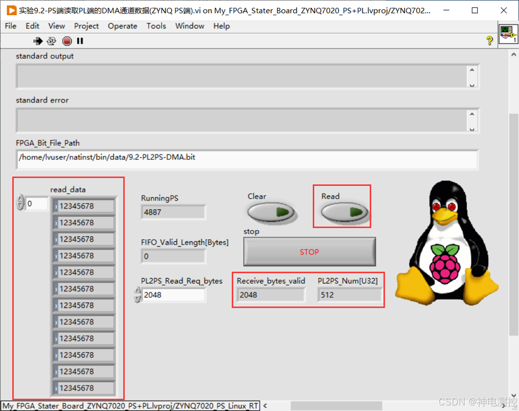Open the Tools menu
Image resolution: width=519 pixels, height=411 pixels.
(x=156, y=26)
